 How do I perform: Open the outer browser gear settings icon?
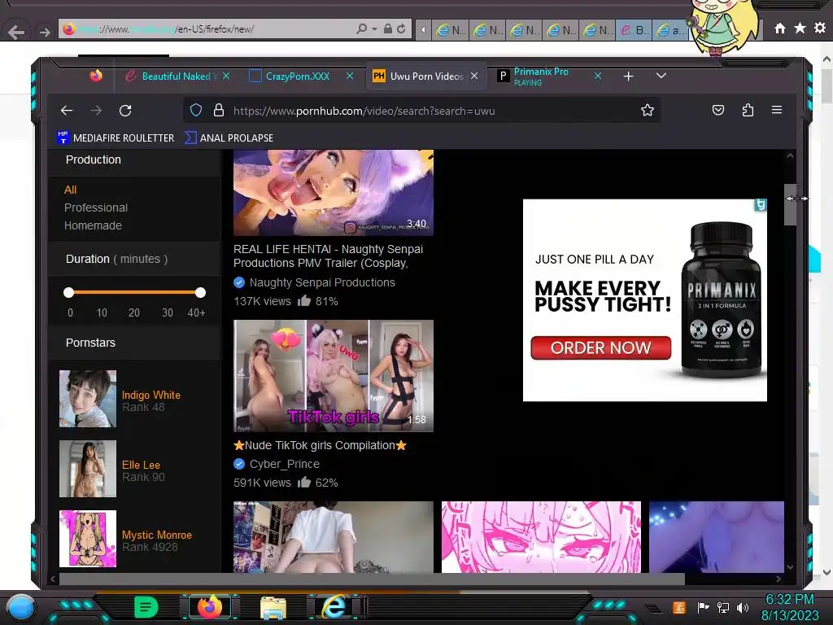[x=820, y=28]
